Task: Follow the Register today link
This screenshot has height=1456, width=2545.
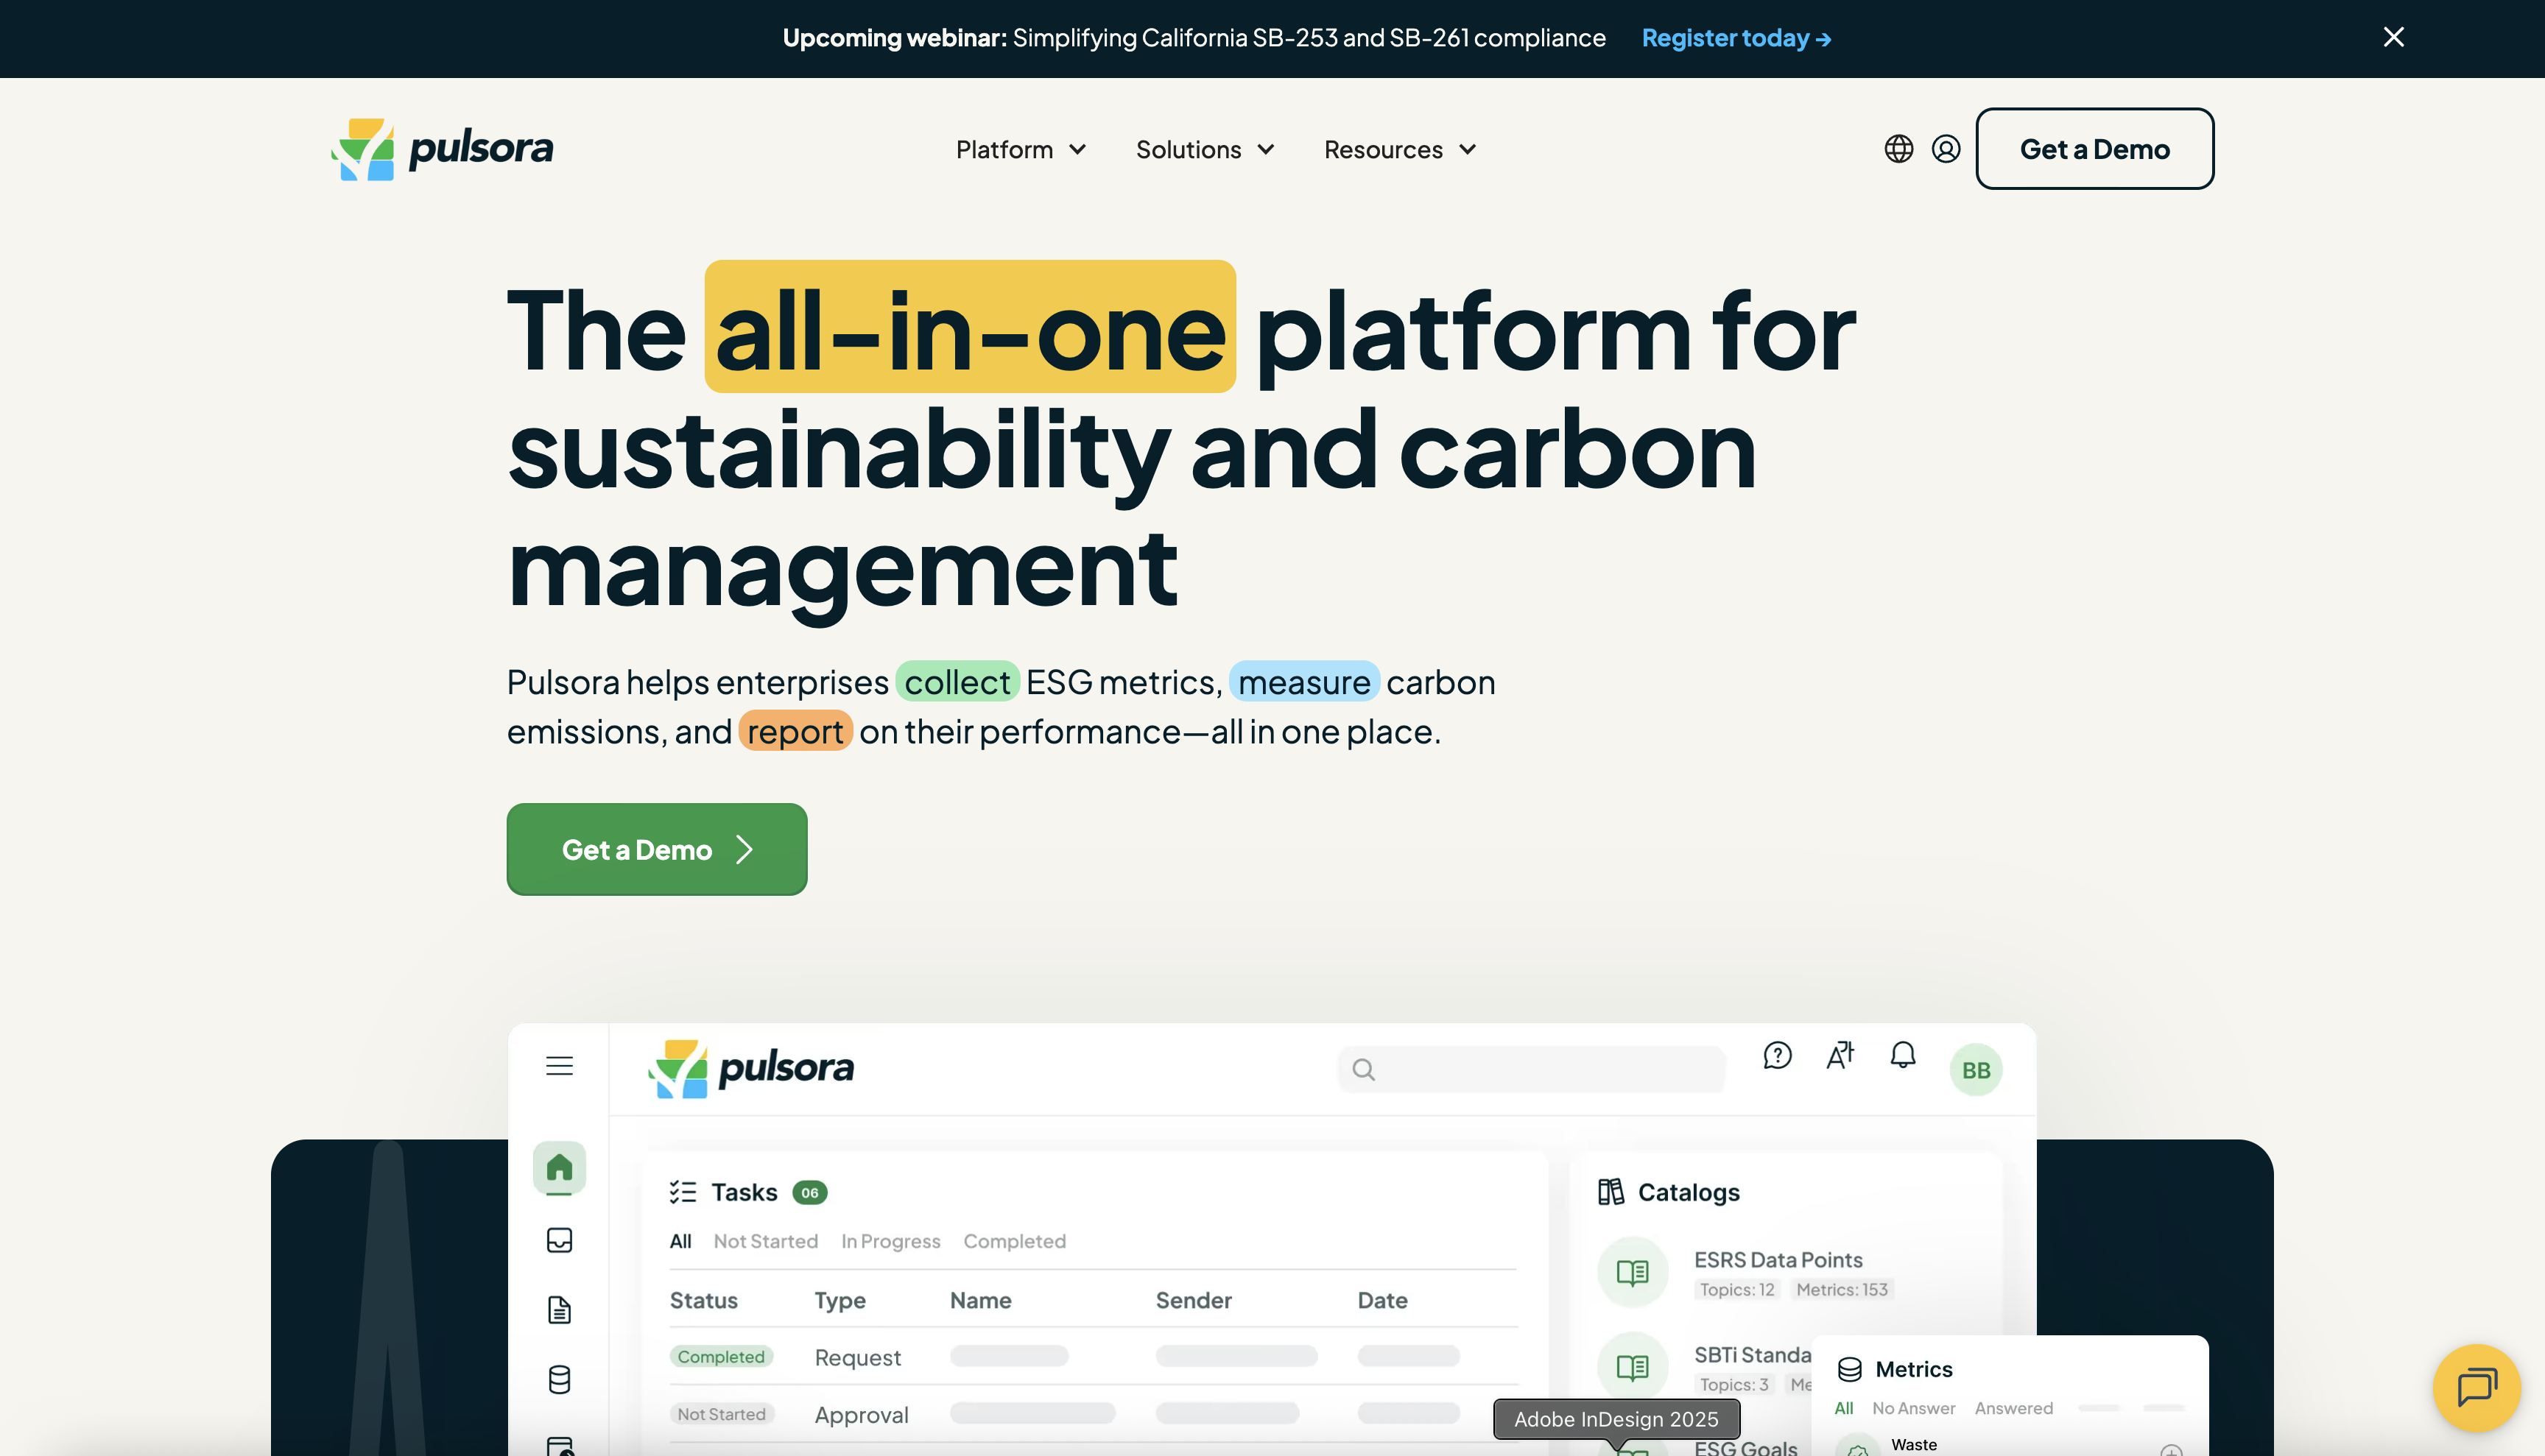Action: point(1736,38)
